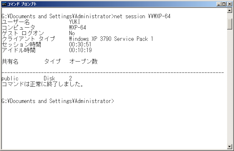Open the command prompt system menu icon
The width and height of the screenshot is (234, 151).
pyautogui.click(x=4, y=4)
